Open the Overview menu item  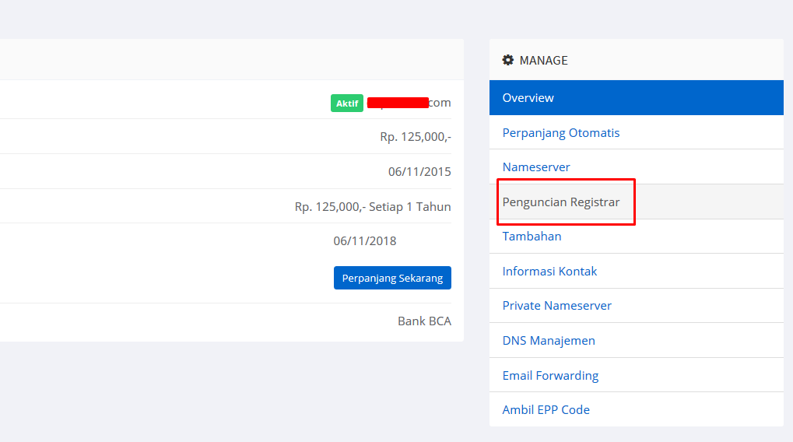528,98
